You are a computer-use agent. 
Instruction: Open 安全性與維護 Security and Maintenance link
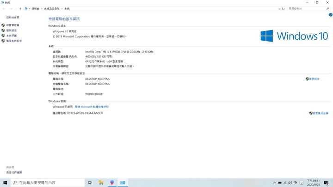tap(14, 172)
